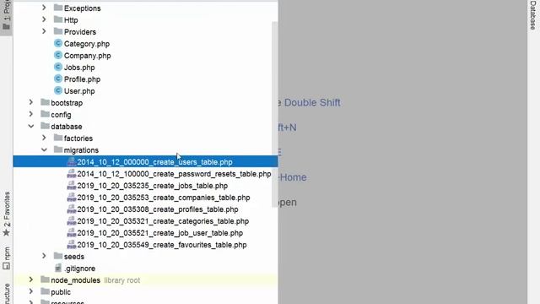Viewport: 540px width, 304px height.
Task: Collapse the database folder chevron
Action: [31, 126]
